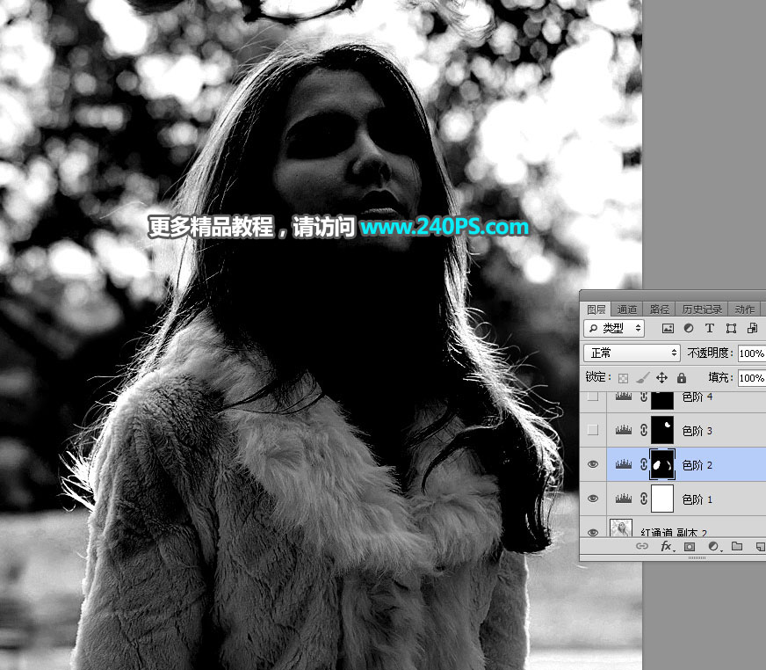Switch to the 历史记录 tab
The image size is (766, 670).
[702, 310]
